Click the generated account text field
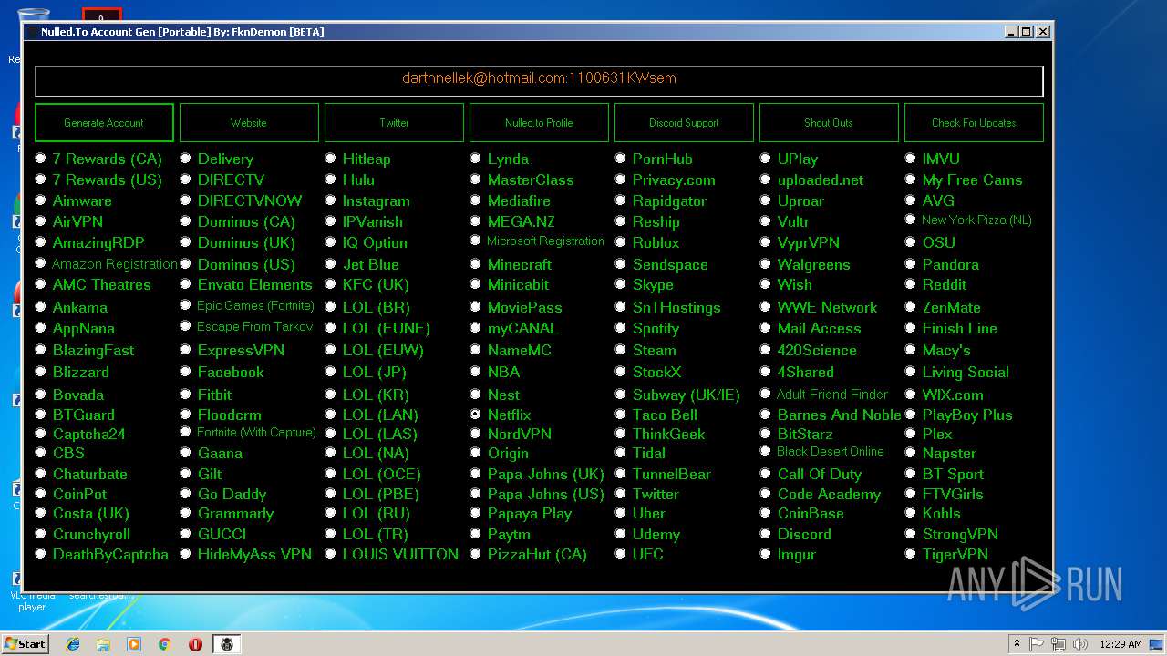This screenshot has width=1167, height=656. point(539,80)
